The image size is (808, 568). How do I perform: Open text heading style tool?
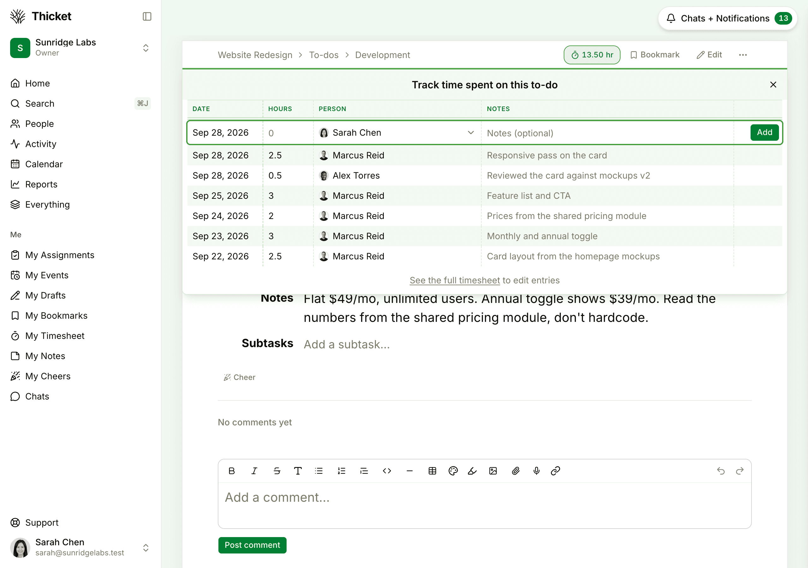coord(298,471)
